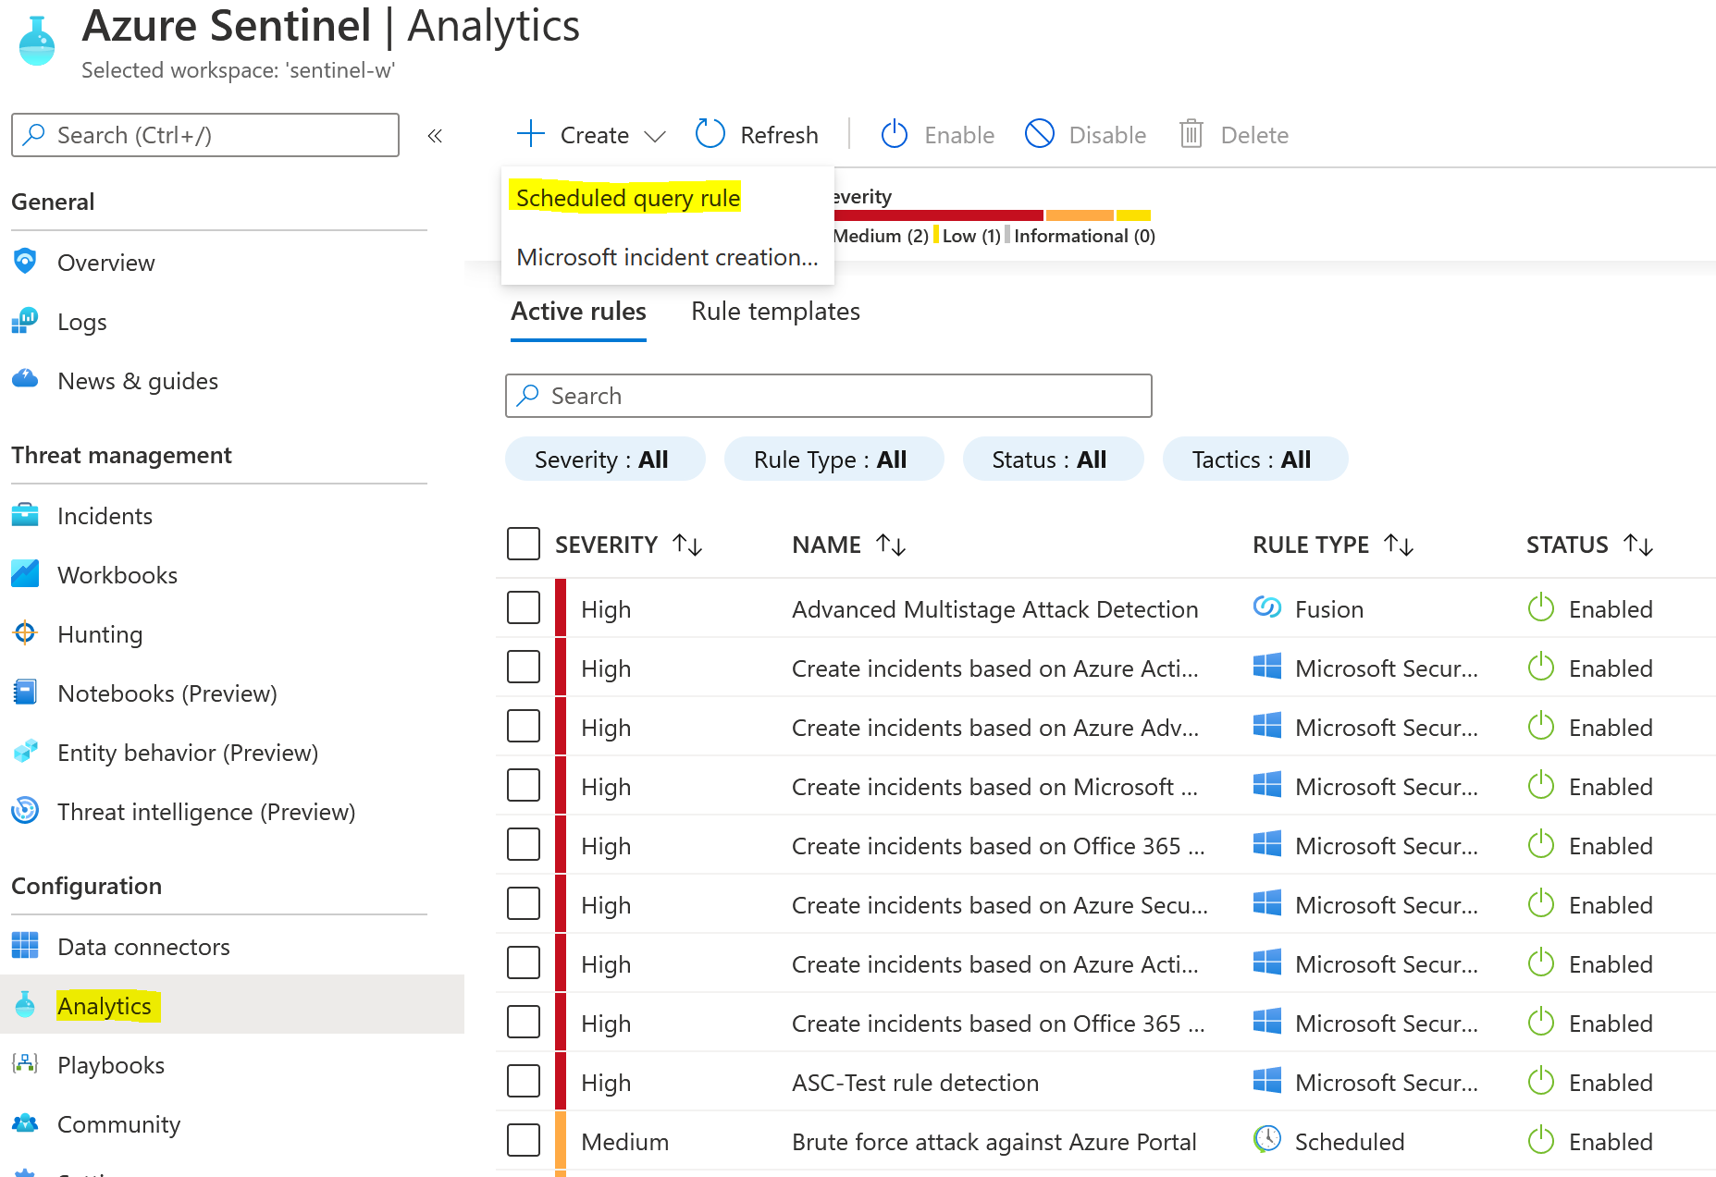1716x1177 pixels.
Task: Select checkbox for Create incidents based on Azure Adv...
Action: [x=524, y=726]
